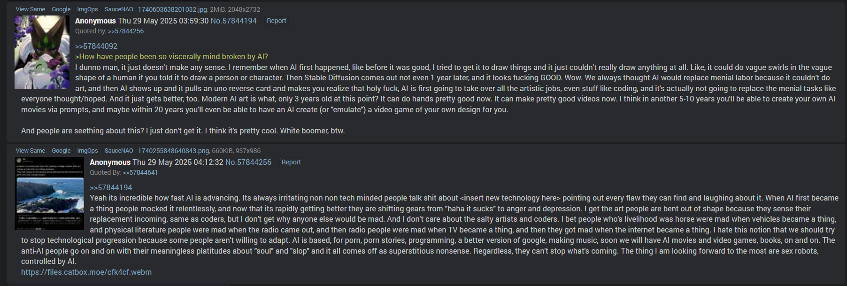Report post No.57844194
Screen dimensions: 847x286
point(276,21)
